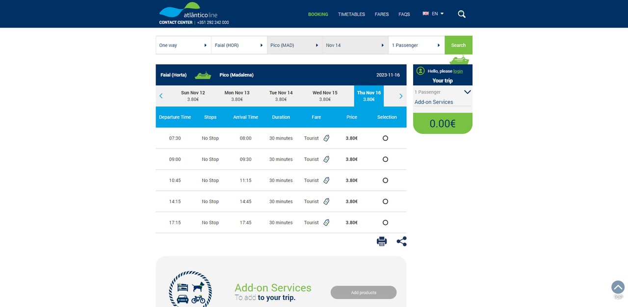Open the search magnifier icon in header
The image size is (628, 307).
[462, 14]
